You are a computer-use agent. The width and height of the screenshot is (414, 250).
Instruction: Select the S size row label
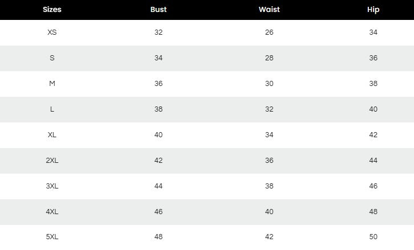pos(52,58)
